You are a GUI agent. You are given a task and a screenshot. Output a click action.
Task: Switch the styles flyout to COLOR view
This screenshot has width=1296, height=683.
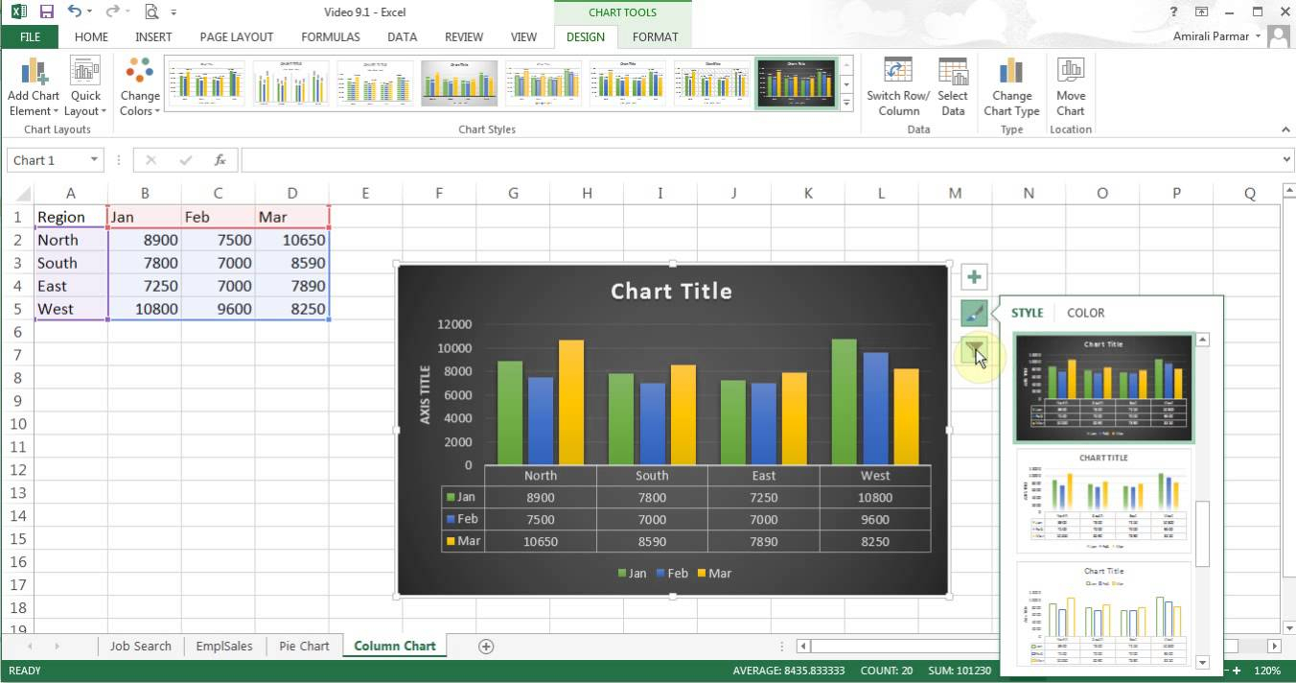[x=1085, y=312]
